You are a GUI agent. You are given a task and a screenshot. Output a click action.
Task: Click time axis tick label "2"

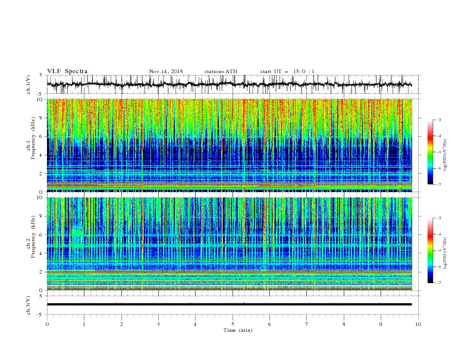tap(121, 324)
